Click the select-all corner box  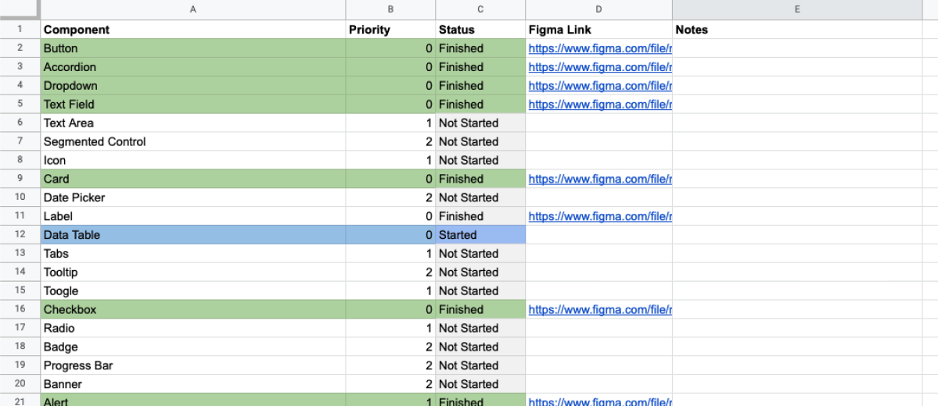click(x=20, y=9)
